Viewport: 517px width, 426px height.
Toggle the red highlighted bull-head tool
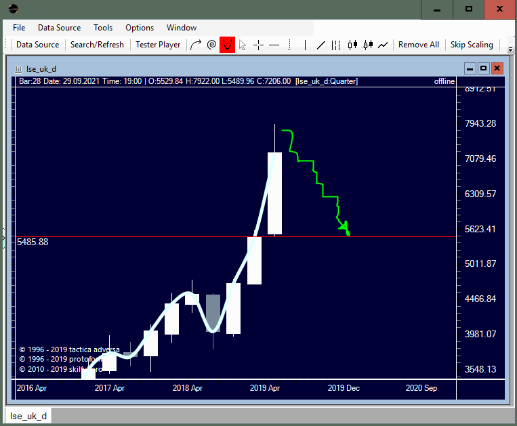tap(227, 45)
